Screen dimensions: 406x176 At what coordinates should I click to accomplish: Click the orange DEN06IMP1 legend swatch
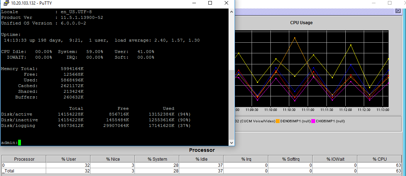(x=278, y=121)
